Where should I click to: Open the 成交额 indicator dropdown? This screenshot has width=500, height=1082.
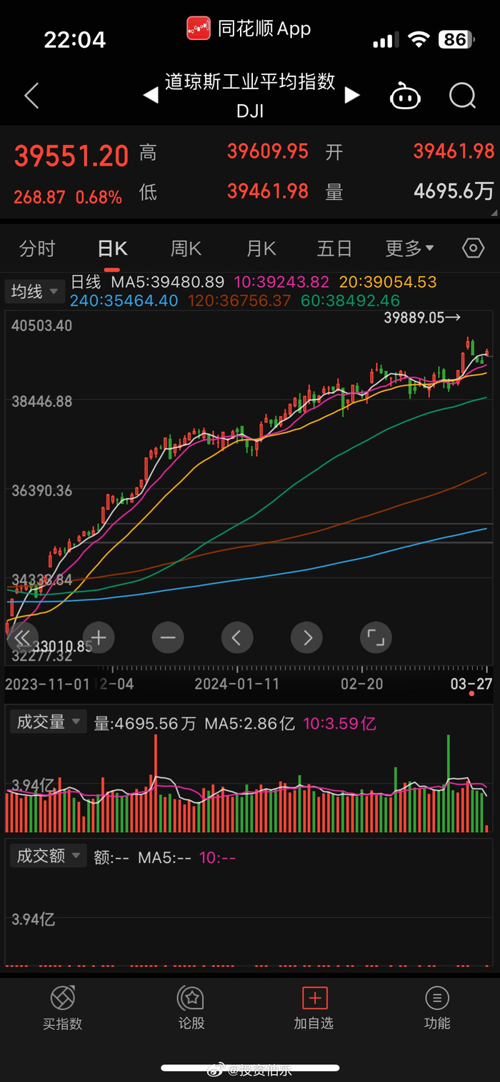point(48,855)
